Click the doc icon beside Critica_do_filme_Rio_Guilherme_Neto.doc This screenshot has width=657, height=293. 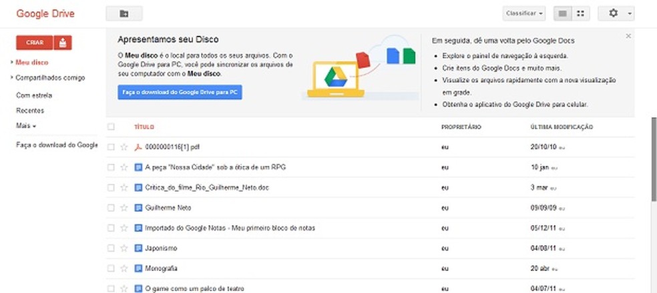click(138, 188)
